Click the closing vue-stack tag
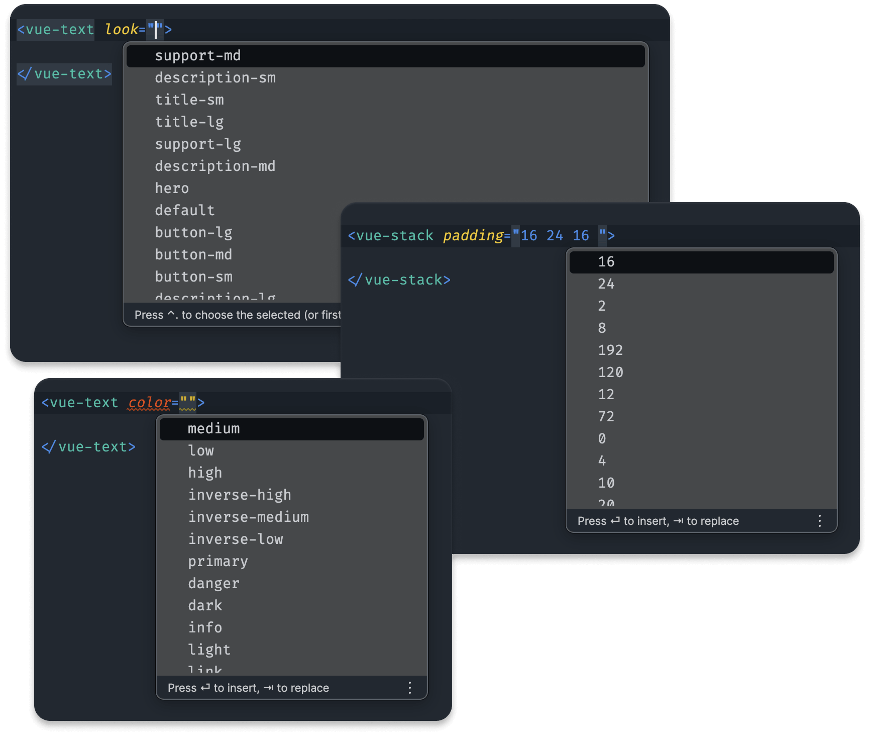 click(x=399, y=280)
